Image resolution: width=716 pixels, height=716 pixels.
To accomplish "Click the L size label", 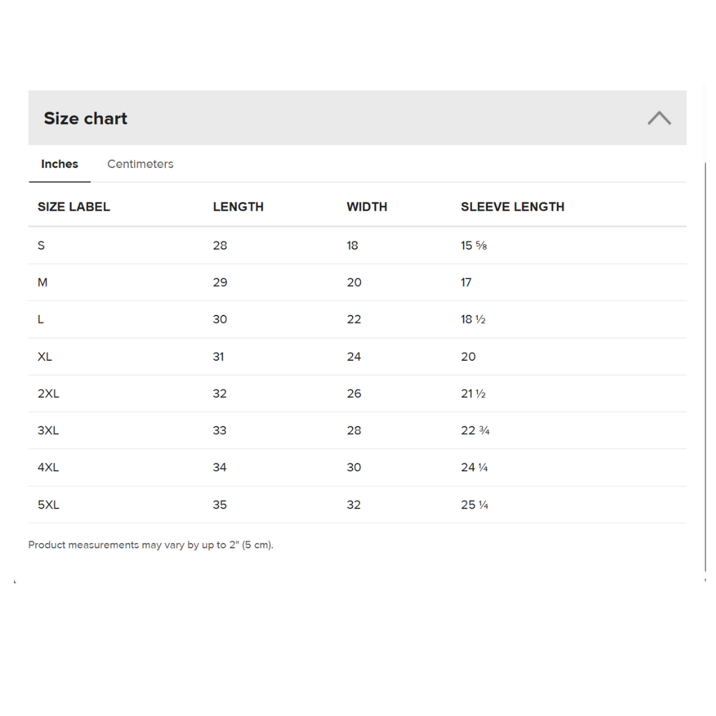I will click(40, 319).
